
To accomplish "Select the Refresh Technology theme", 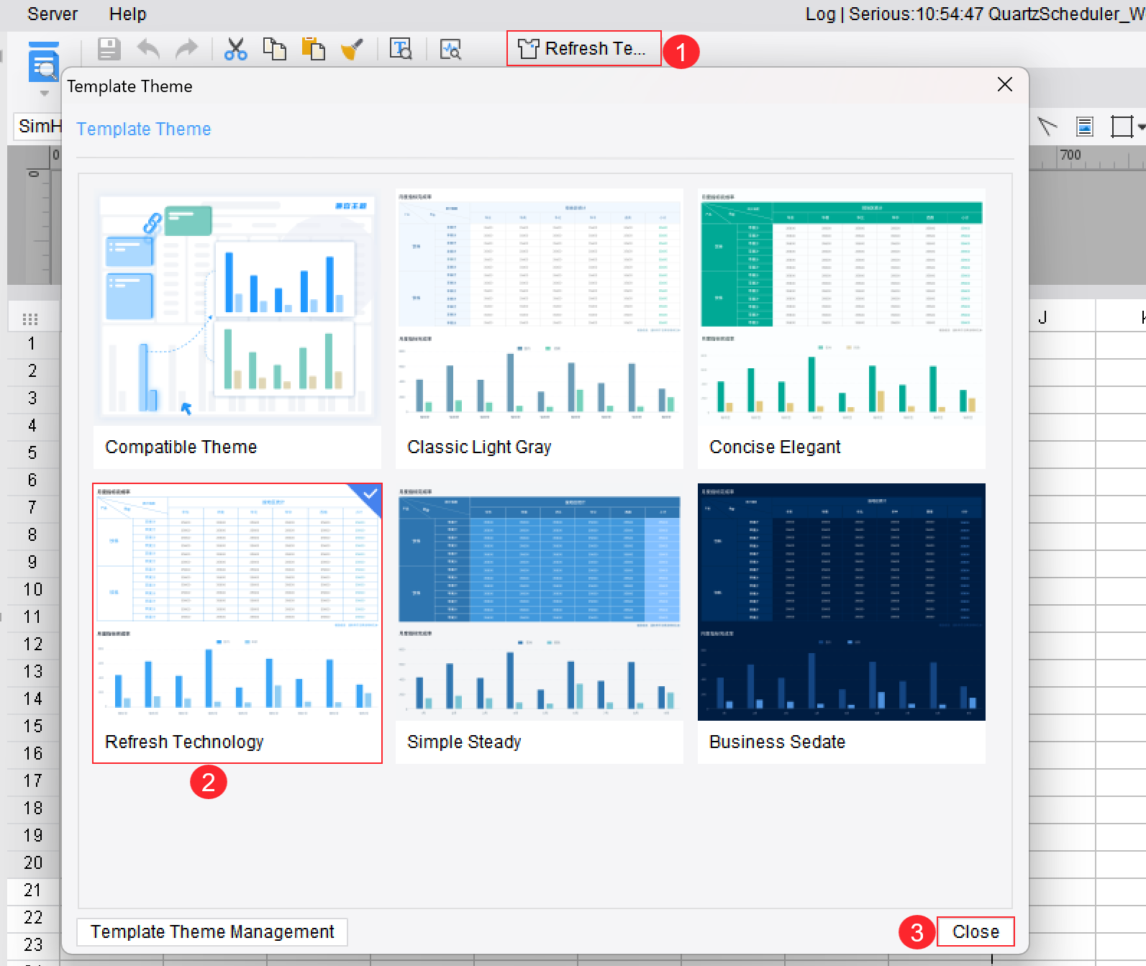I will [237, 624].
